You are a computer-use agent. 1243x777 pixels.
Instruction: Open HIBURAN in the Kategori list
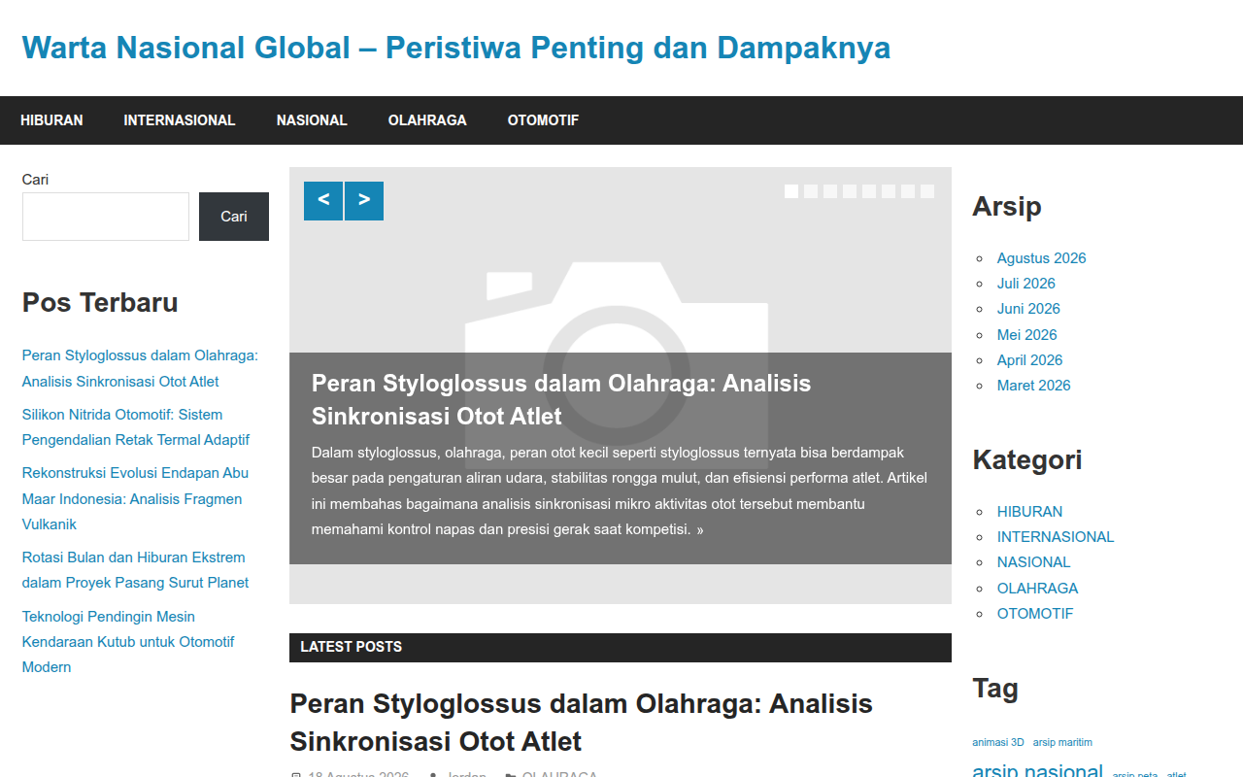pos(1029,512)
